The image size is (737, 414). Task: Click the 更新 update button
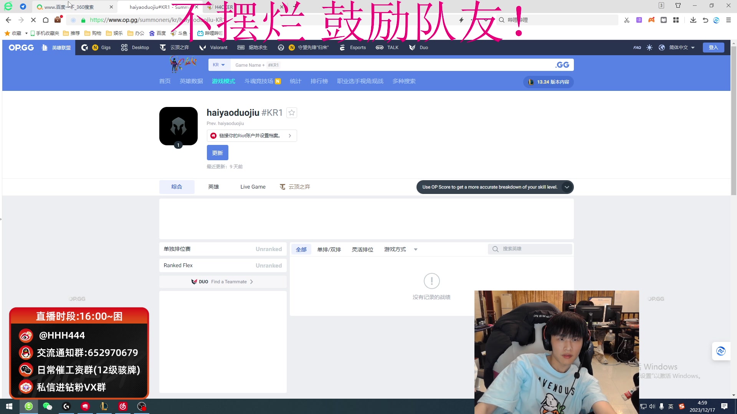point(218,153)
